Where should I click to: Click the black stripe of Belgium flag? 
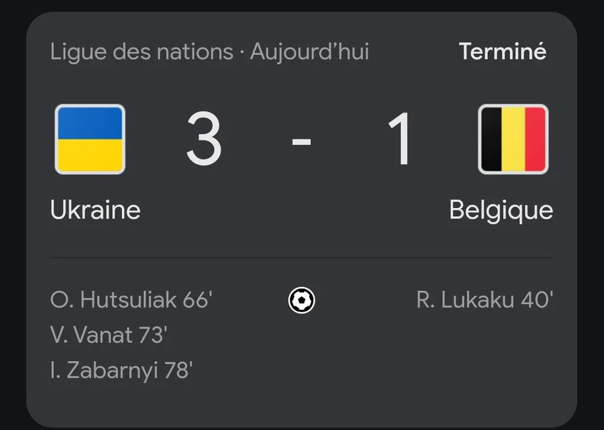click(491, 139)
